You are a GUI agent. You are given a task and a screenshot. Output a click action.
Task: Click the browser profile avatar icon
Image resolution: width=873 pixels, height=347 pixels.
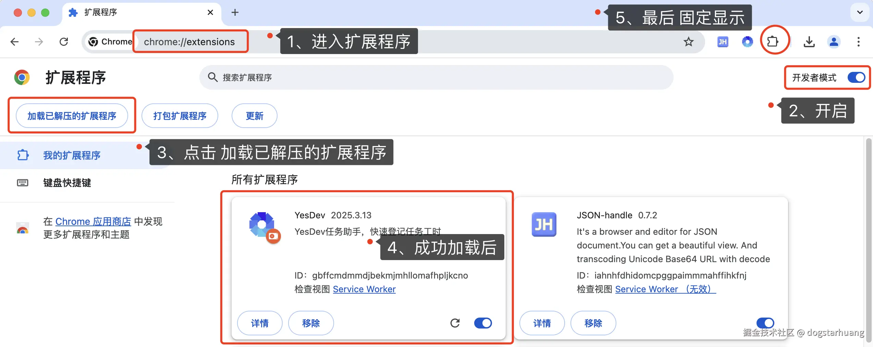834,42
